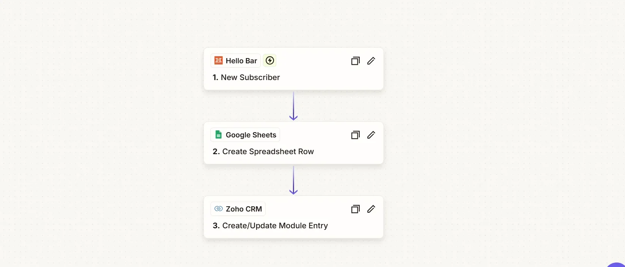
Task: Click the Google Sheets app icon
Action: (x=219, y=135)
